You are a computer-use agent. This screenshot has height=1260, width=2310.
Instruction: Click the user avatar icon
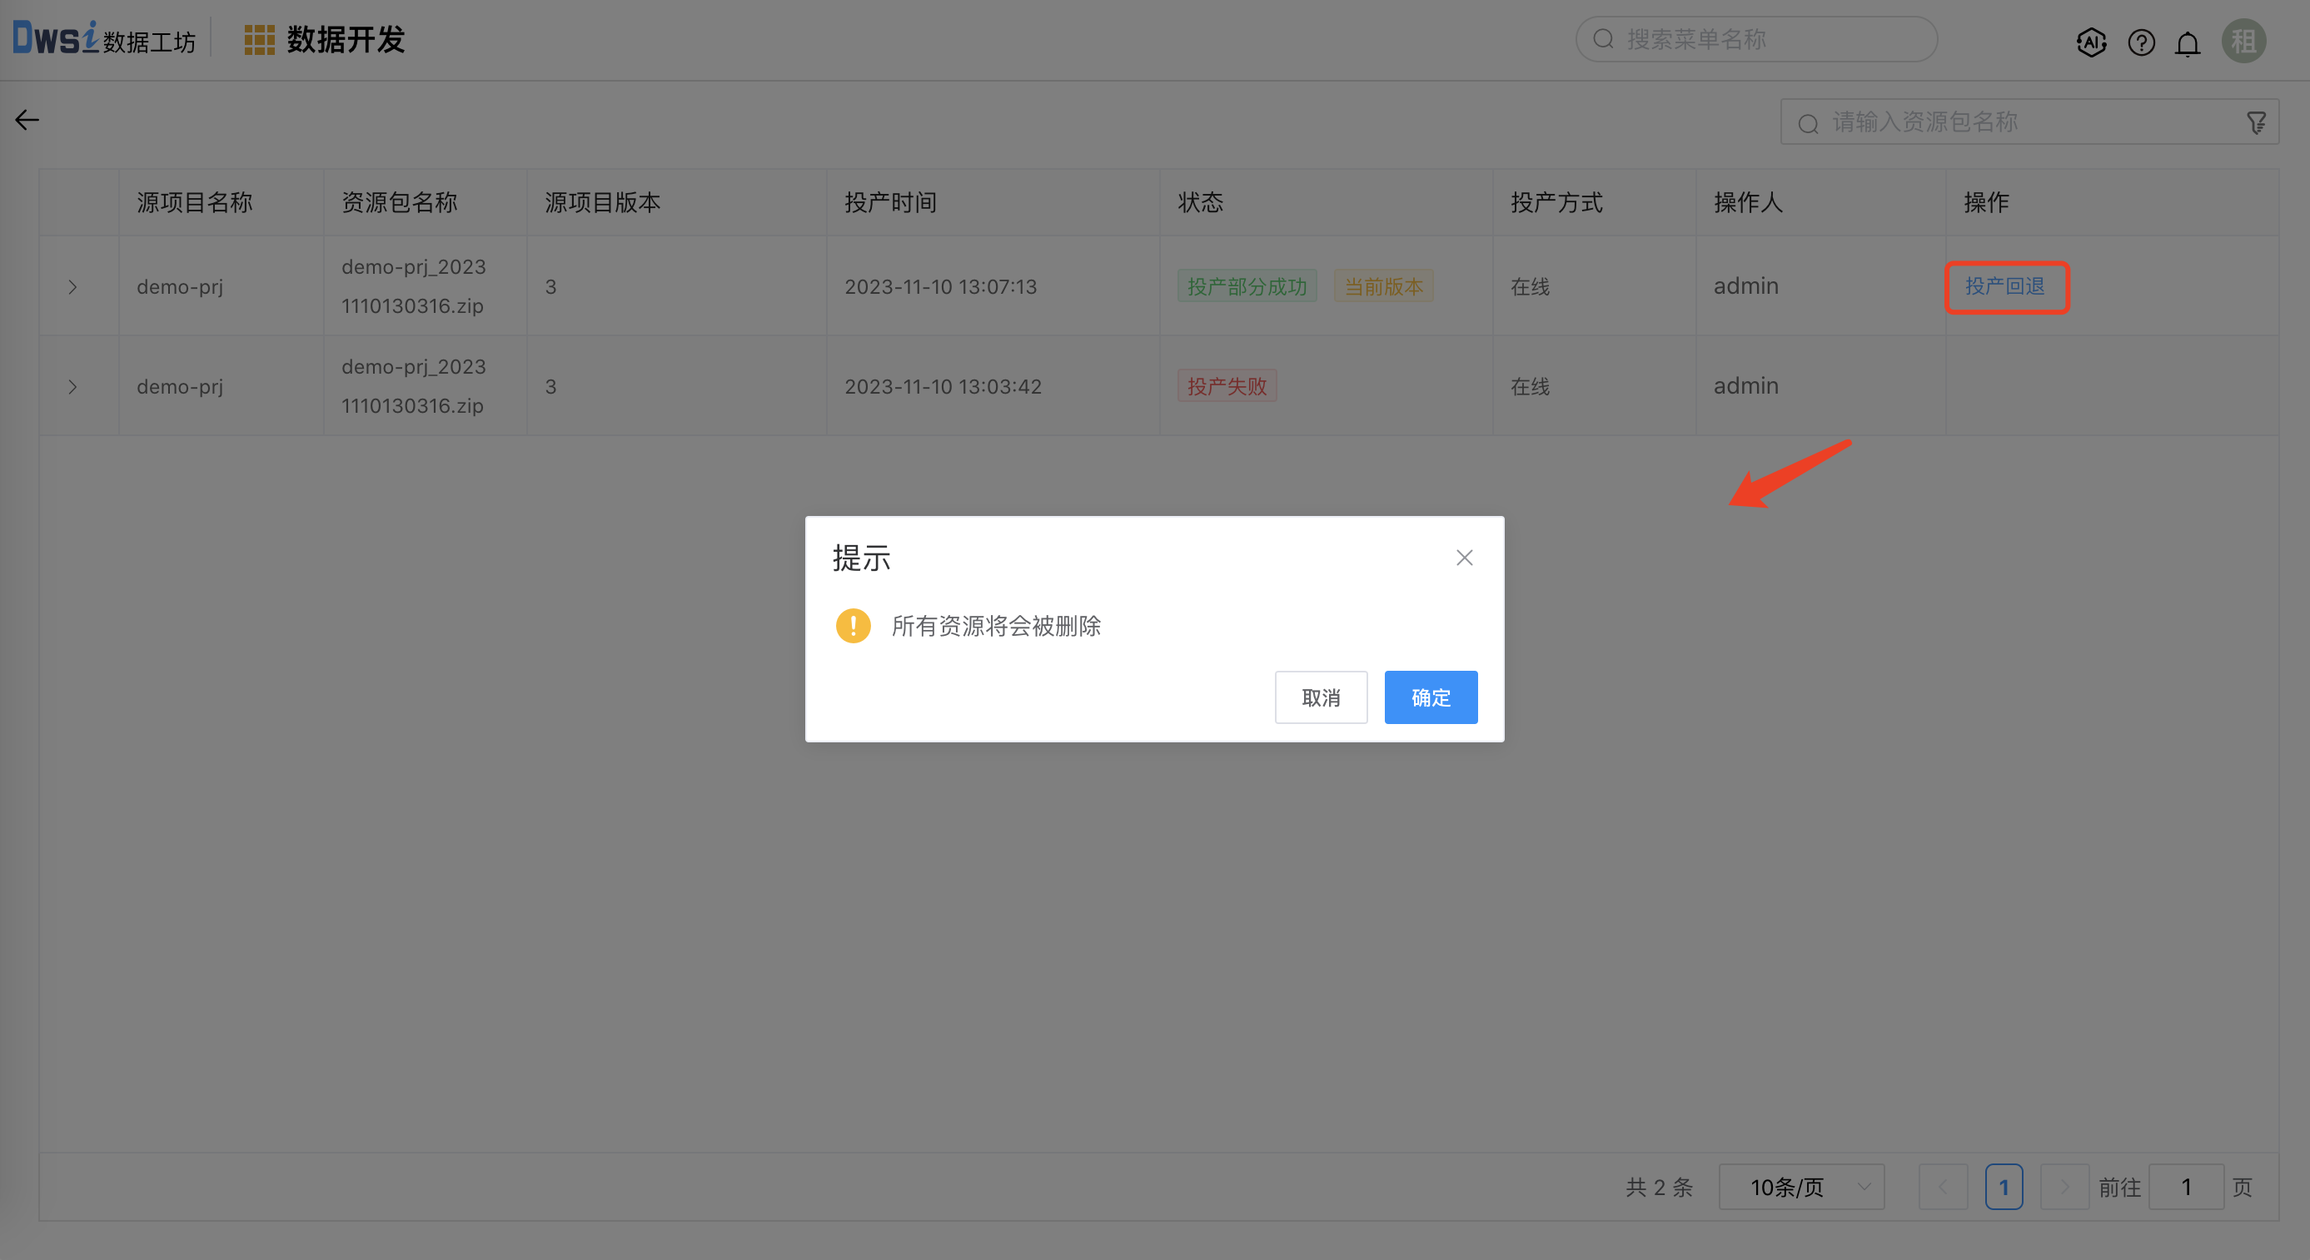click(2243, 42)
